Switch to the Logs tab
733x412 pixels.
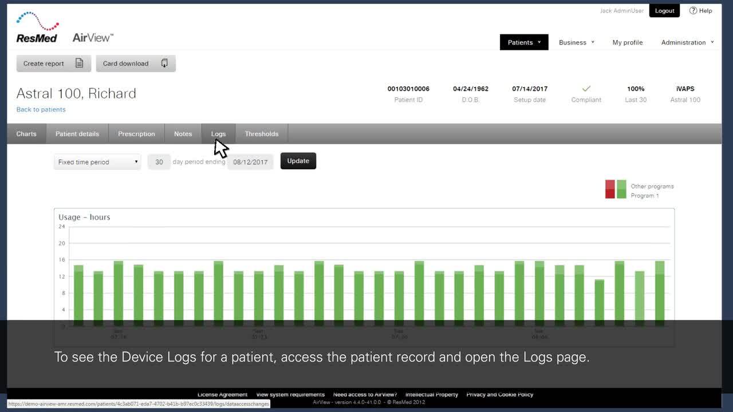[x=218, y=134]
